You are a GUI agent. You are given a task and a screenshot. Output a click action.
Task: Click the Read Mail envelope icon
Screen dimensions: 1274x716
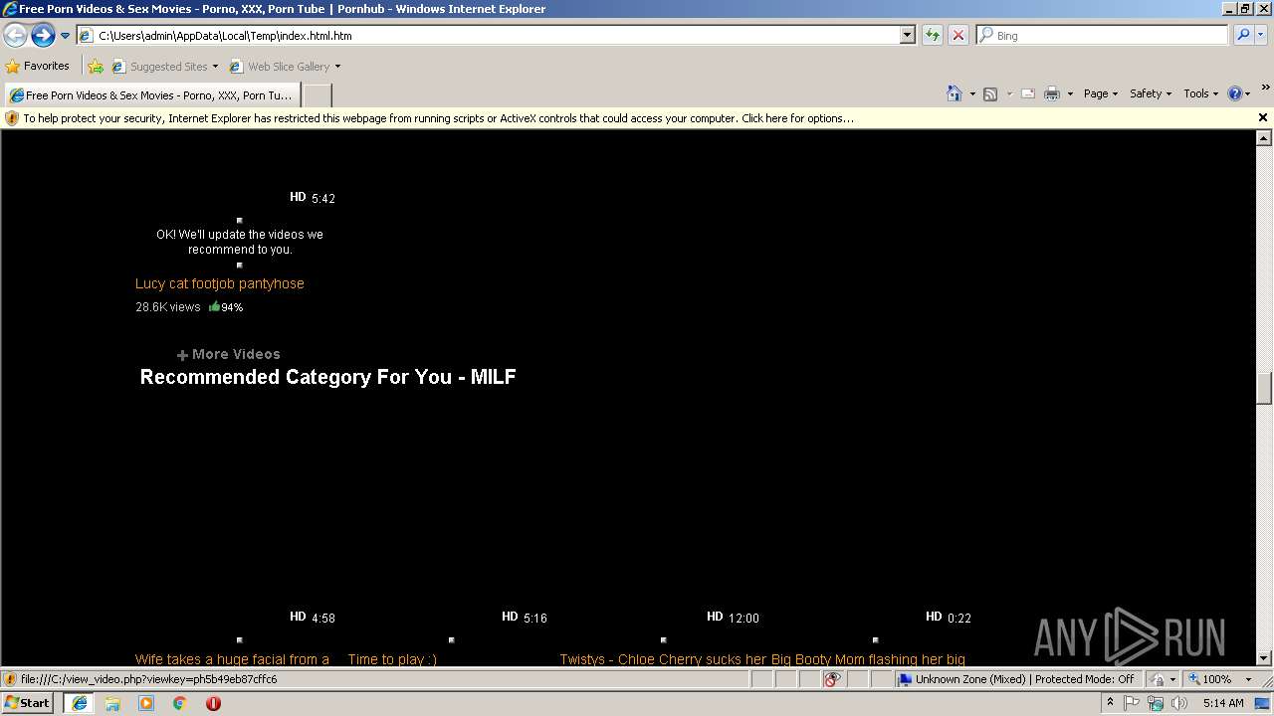1028,93
